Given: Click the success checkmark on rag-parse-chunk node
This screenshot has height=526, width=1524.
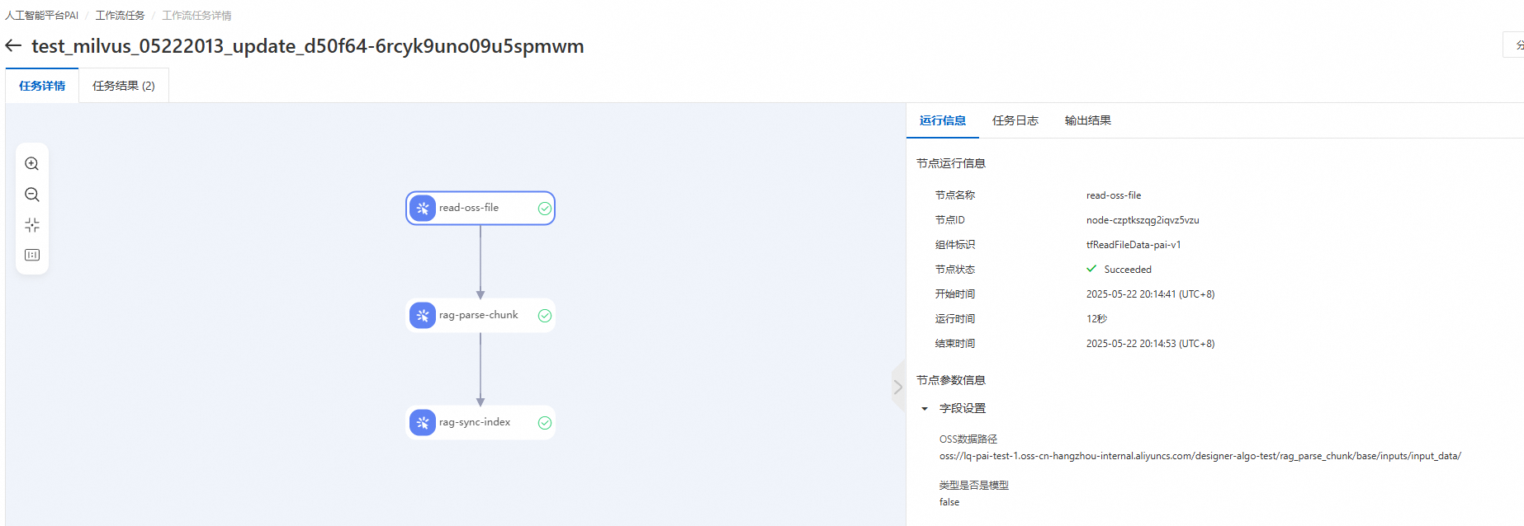Looking at the screenshot, I should (545, 316).
